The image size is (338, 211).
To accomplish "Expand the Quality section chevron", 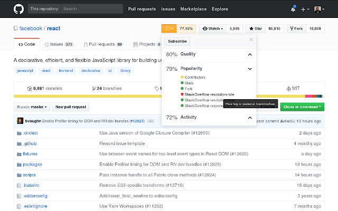I will 250,54.
